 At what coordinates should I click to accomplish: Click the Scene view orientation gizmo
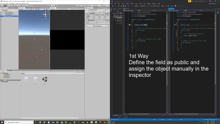pyautogui.click(x=45, y=14)
